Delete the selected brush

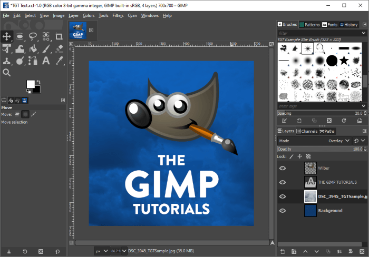tap(329, 121)
